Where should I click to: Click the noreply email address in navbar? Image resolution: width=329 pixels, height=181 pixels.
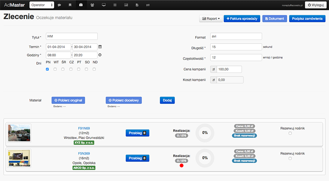pos(292,5)
